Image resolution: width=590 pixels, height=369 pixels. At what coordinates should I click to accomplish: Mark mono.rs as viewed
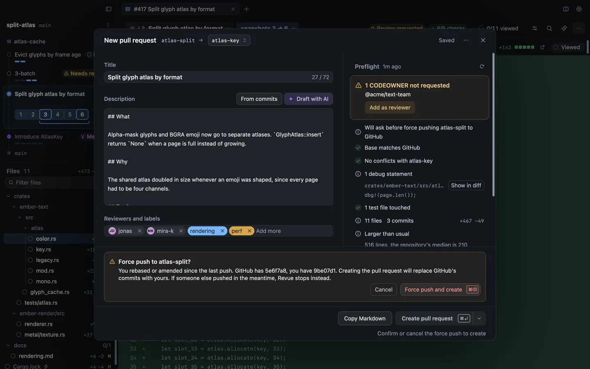click(x=30, y=281)
